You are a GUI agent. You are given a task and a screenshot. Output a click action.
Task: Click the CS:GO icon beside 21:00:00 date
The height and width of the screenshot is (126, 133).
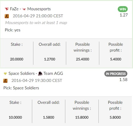[x=7, y=16]
